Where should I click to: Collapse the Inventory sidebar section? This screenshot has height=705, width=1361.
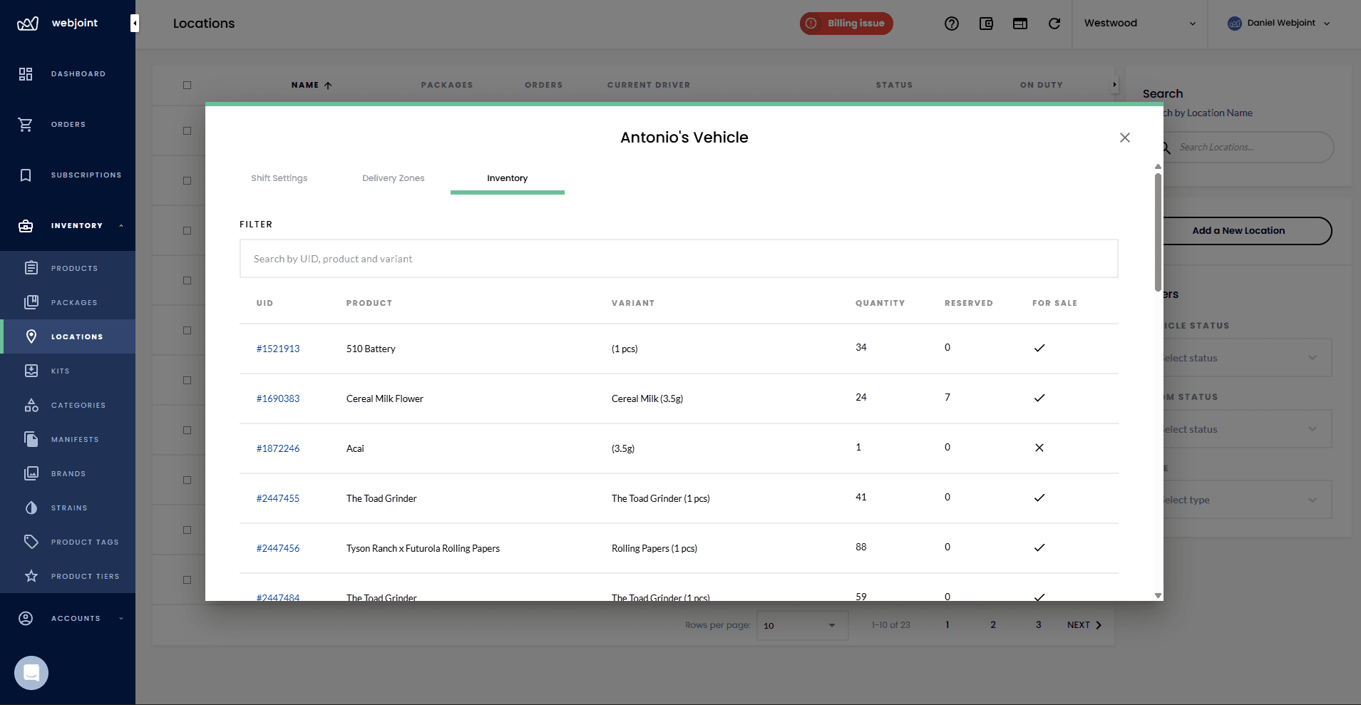(120, 225)
